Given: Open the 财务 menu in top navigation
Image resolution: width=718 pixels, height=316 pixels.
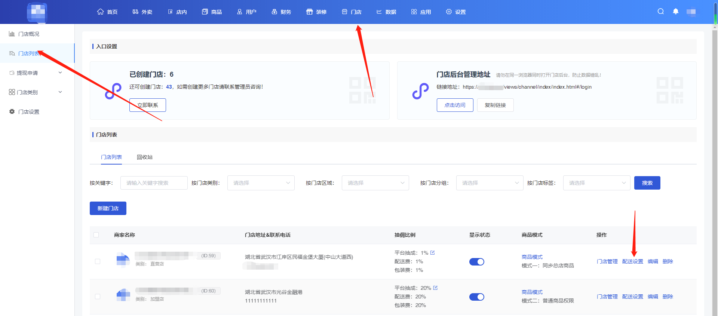Looking at the screenshot, I should (x=281, y=12).
